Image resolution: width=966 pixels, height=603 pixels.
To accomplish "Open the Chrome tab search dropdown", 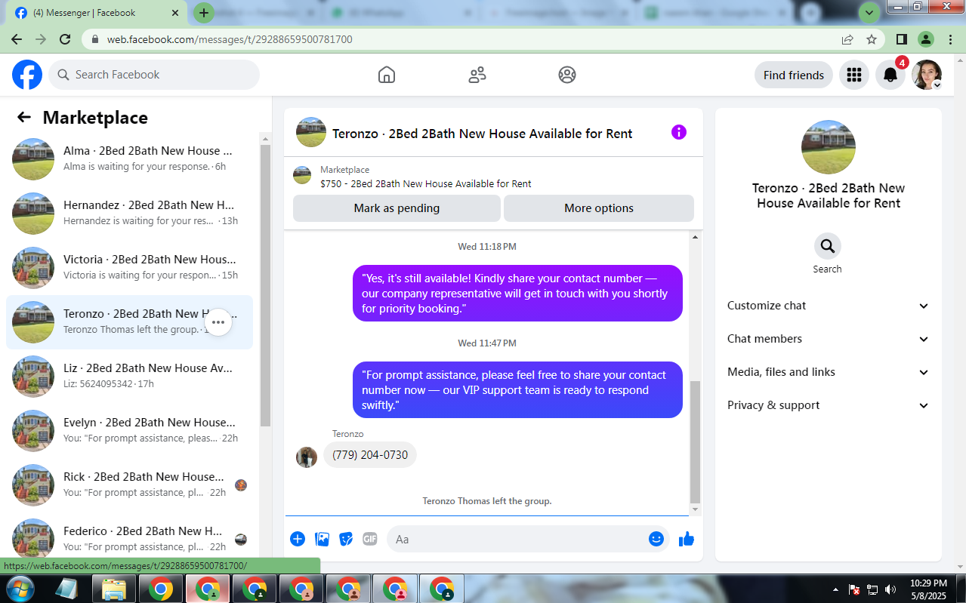I will click(870, 13).
